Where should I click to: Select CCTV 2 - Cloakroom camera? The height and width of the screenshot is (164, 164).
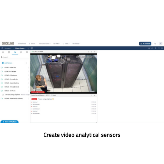pyautogui.click(x=11, y=75)
